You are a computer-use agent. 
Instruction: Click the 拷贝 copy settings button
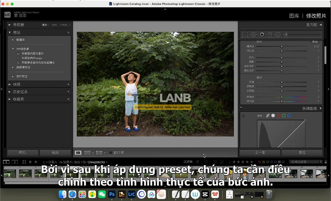23,152
